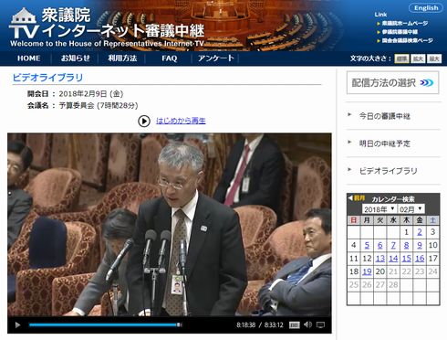447x340 pixels.
Task: Select calendar date 2
Action: [x=420, y=232]
